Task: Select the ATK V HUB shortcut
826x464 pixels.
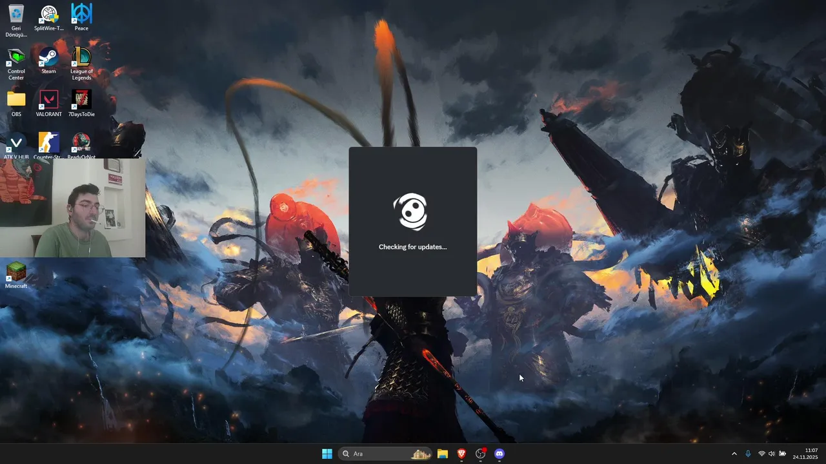Action: point(16,146)
